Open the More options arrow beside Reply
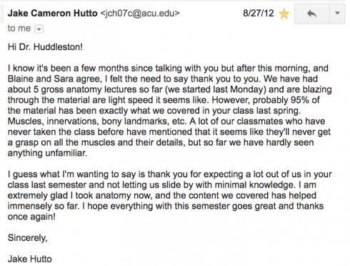This screenshot has height=266, width=350. (x=337, y=14)
